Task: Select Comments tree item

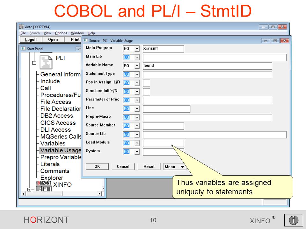Action: 55,171
